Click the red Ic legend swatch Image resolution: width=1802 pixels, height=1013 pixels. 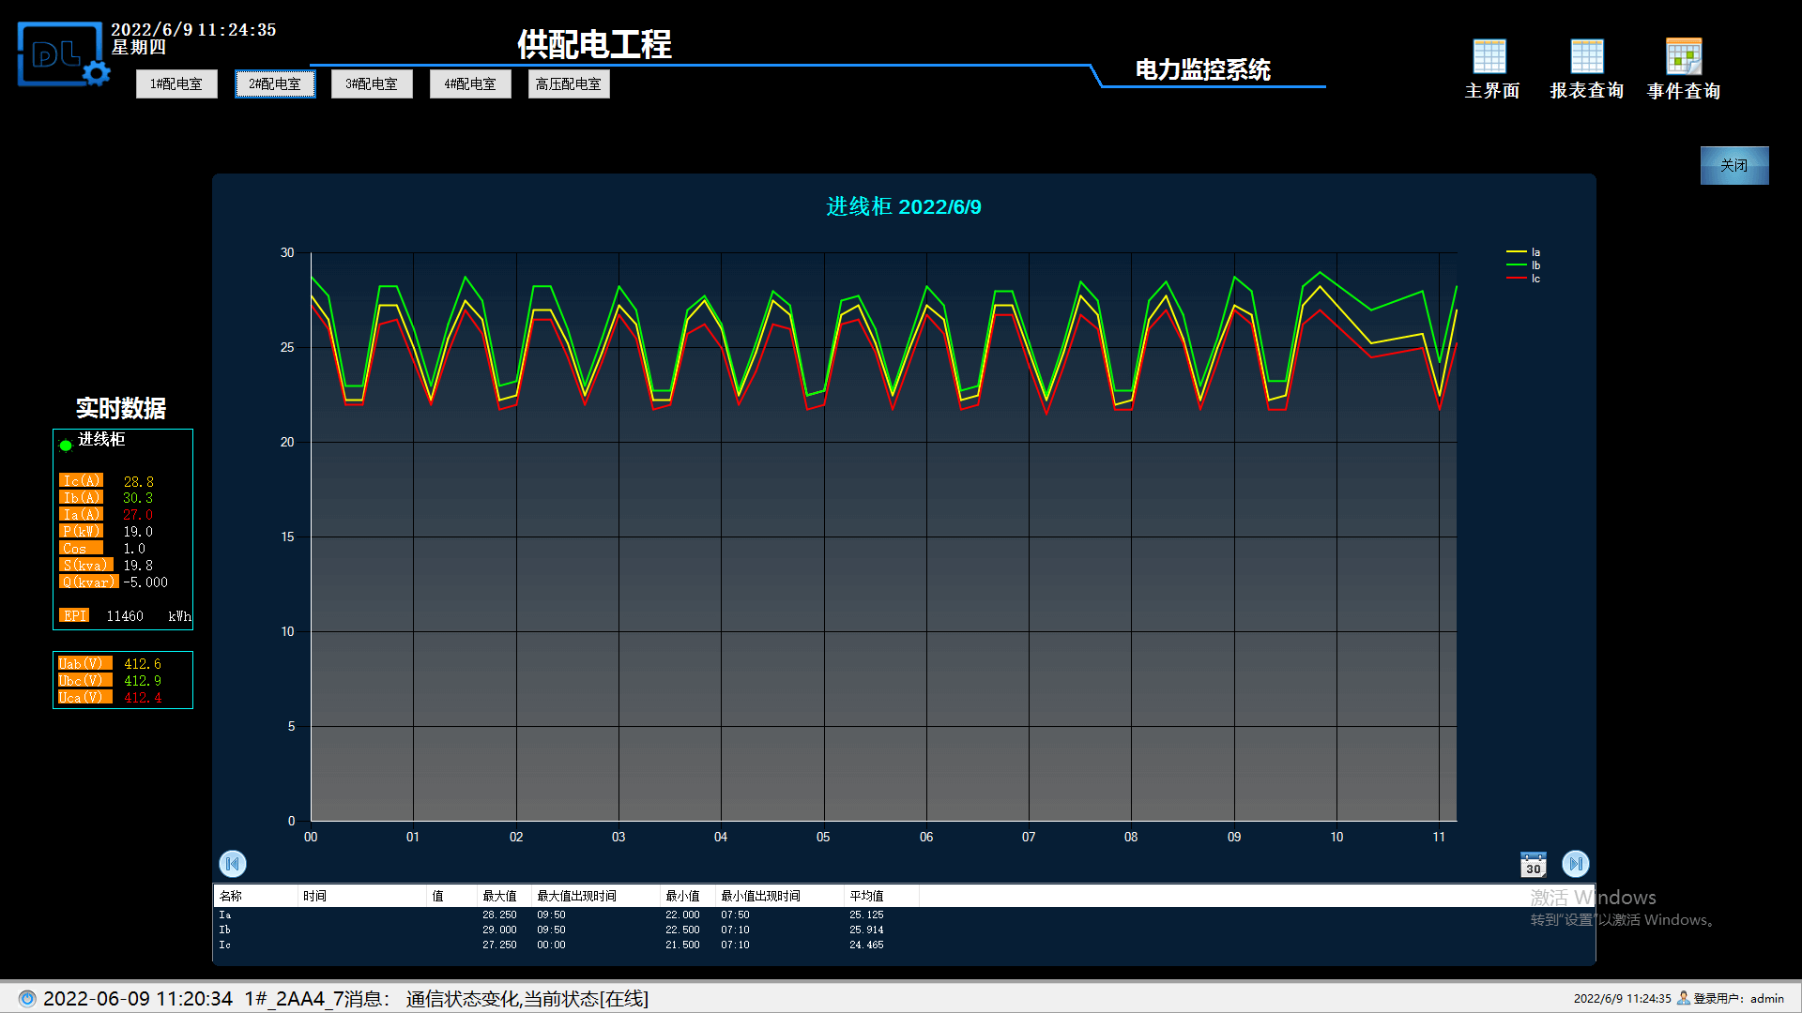(1516, 279)
